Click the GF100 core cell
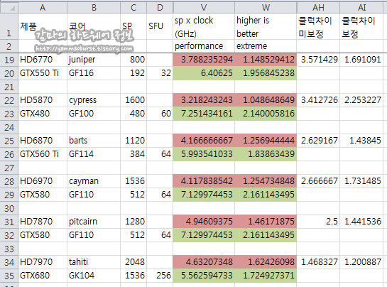Screen dimensions: 387x287 (94, 114)
